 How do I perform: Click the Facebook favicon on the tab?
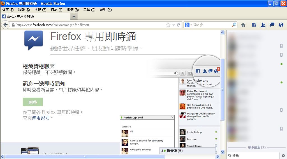pos(3,16)
